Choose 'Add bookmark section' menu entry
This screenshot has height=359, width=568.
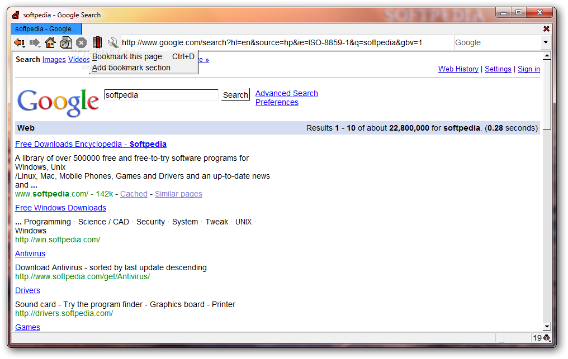tap(144, 68)
